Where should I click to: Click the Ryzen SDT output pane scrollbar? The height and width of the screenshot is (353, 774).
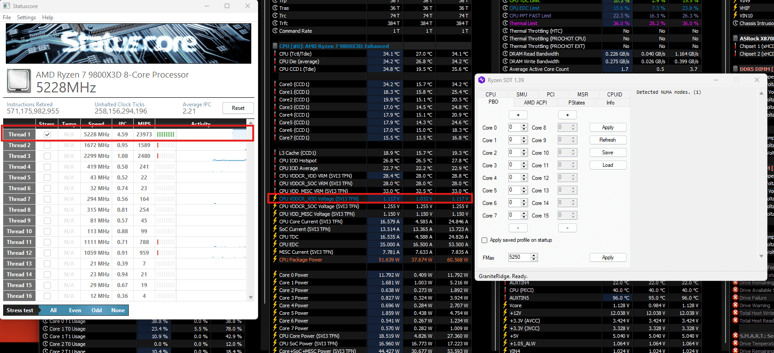[761, 175]
